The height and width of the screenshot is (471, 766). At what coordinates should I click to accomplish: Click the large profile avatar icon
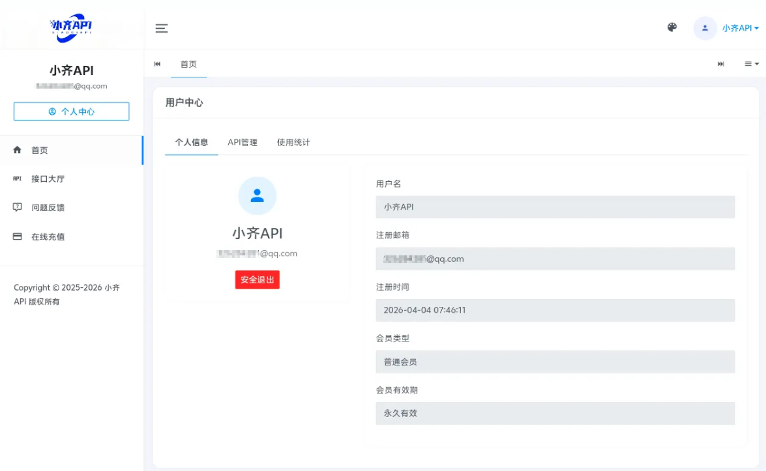[257, 195]
